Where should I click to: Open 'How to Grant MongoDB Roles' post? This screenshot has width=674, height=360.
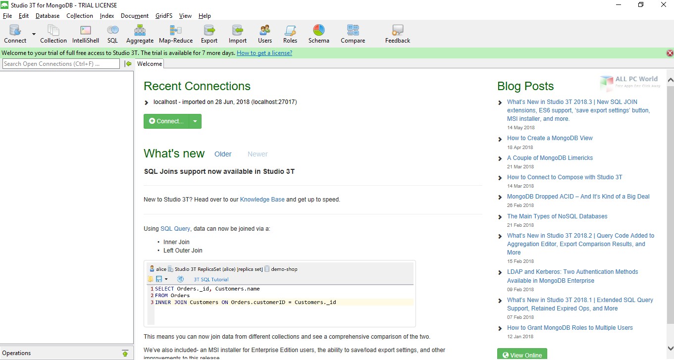click(x=570, y=328)
